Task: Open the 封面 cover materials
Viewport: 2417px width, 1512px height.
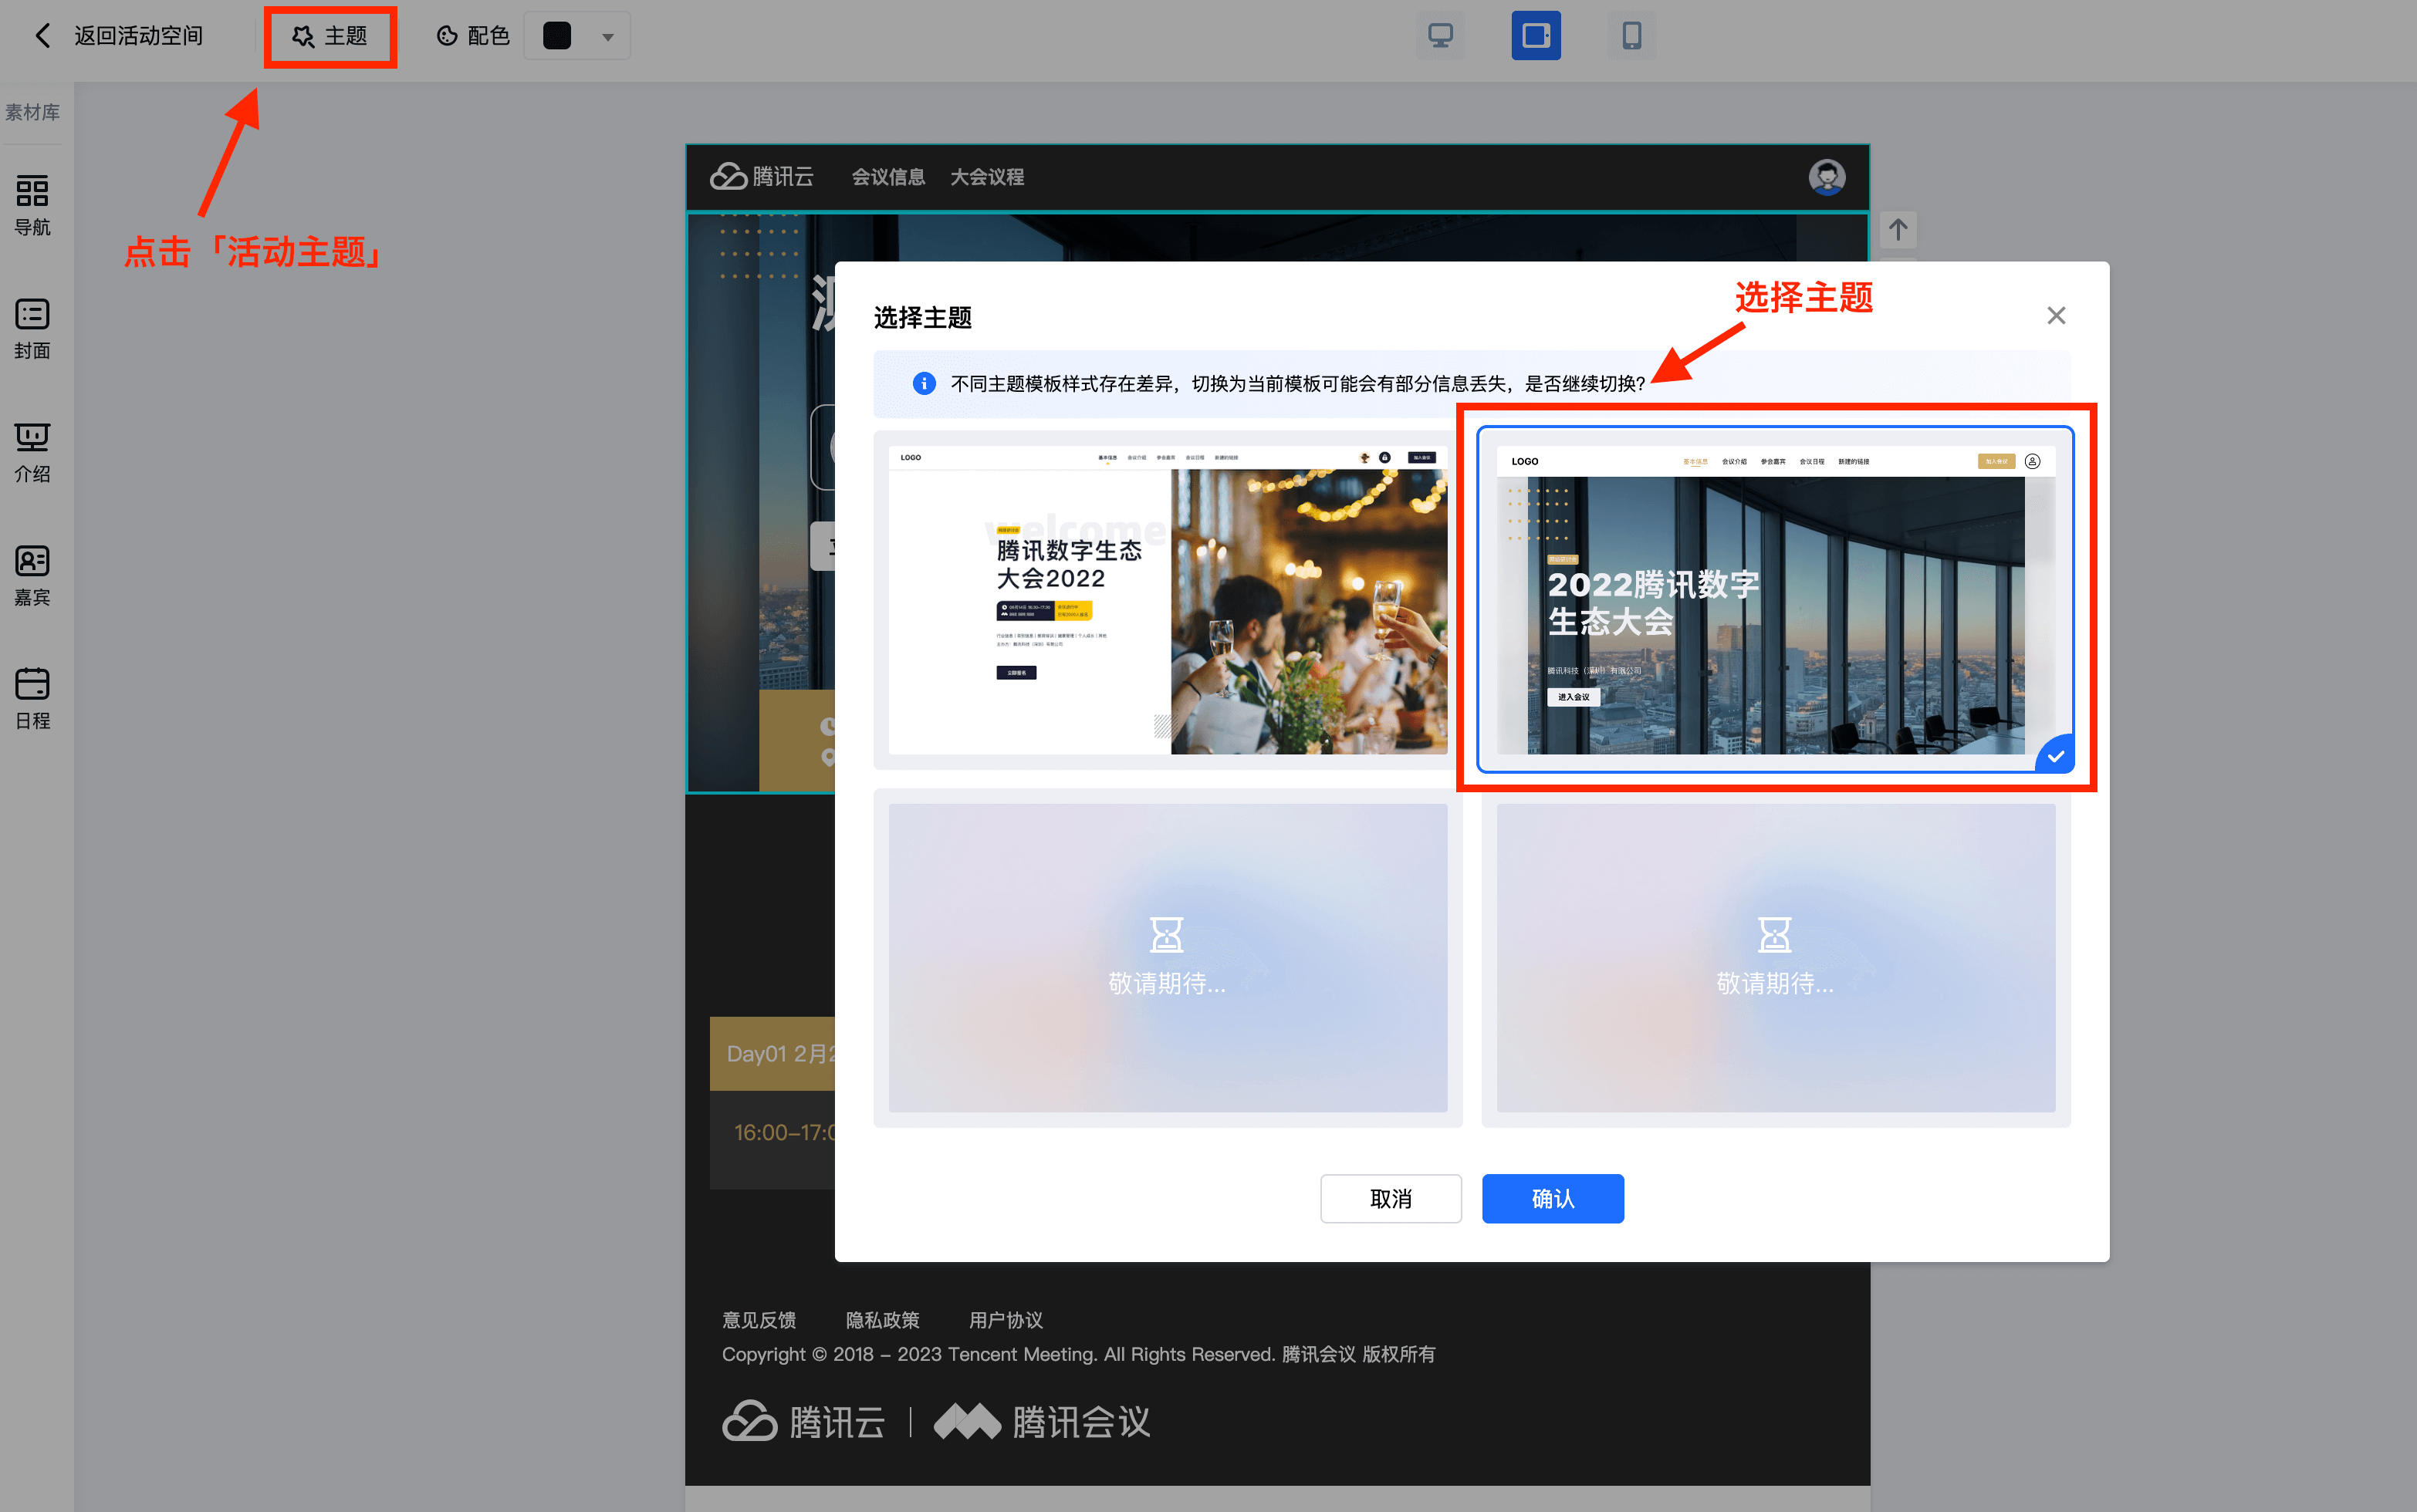Action: 32,329
